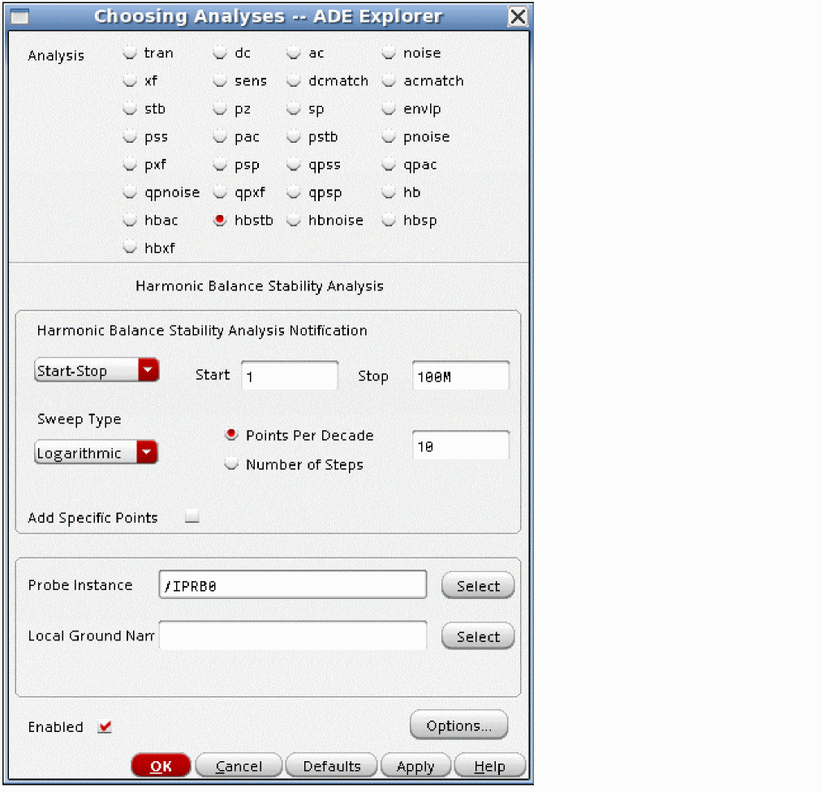Choose the ac analysis radio button
Screen dimensions: 822x792
pyautogui.click(x=294, y=53)
